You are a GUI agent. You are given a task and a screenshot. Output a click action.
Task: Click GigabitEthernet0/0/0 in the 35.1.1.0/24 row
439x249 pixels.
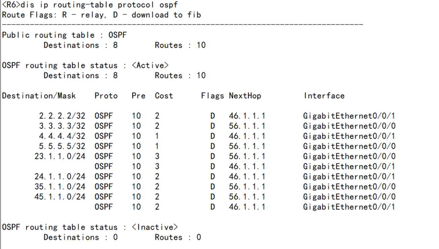coord(349,187)
